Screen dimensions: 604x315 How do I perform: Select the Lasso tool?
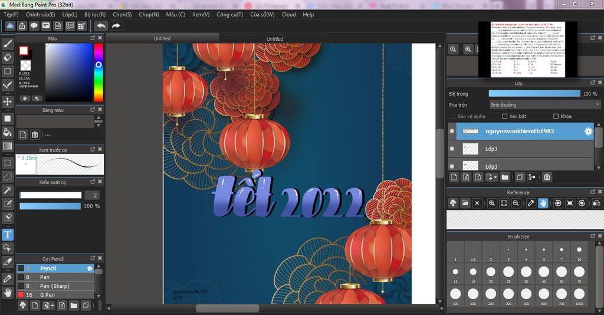click(7, 177)
